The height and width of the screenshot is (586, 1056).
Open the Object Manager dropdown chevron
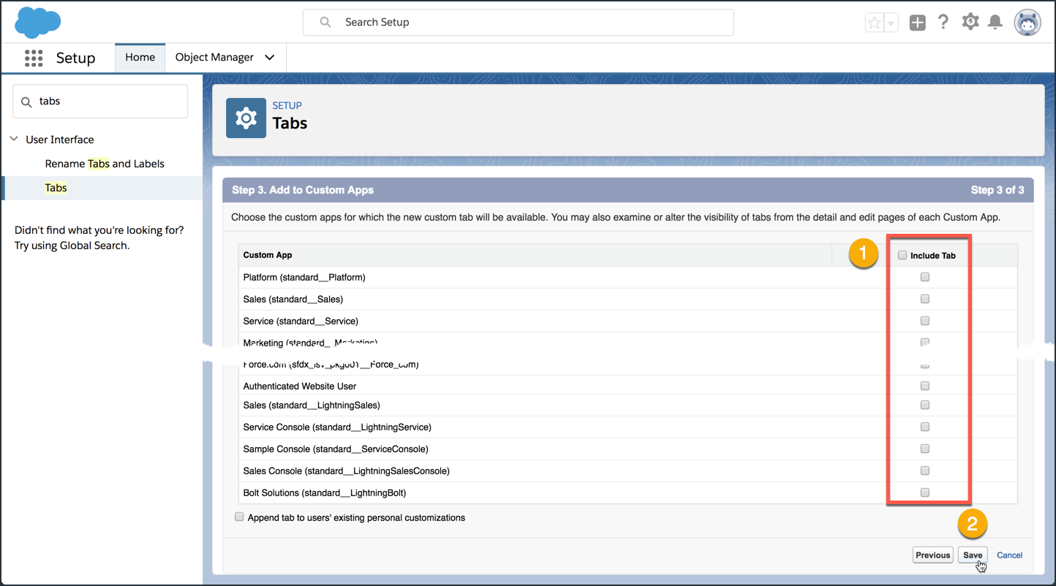point(269,58)
